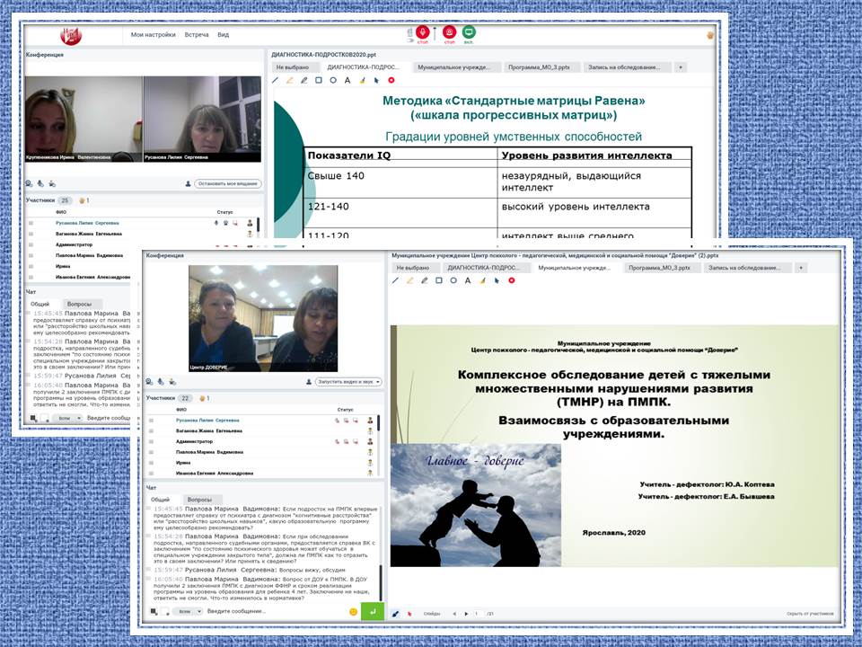
Task: Select the orange highlighter in front window toolbar
Action: tap(409, 280)
